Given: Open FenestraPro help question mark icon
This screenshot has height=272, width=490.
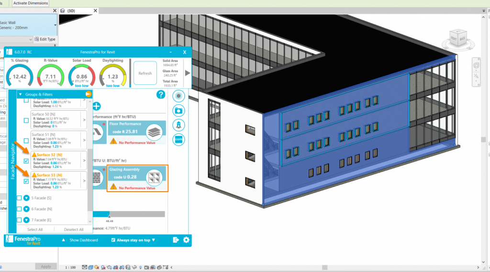Looking at the screenshot, I should tap(161, 94).
